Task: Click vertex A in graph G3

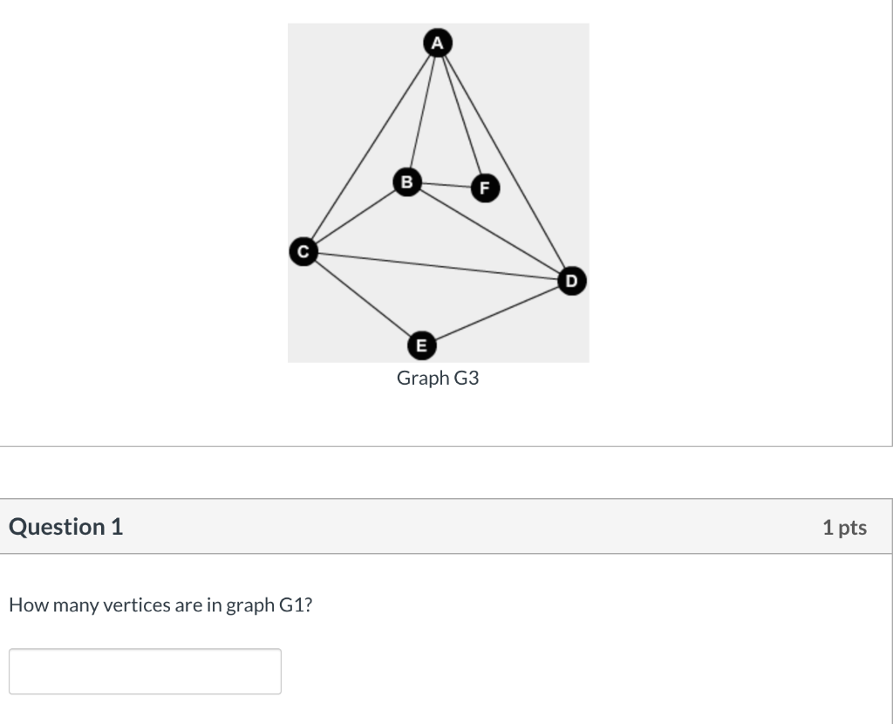Action: click(437, 40)
